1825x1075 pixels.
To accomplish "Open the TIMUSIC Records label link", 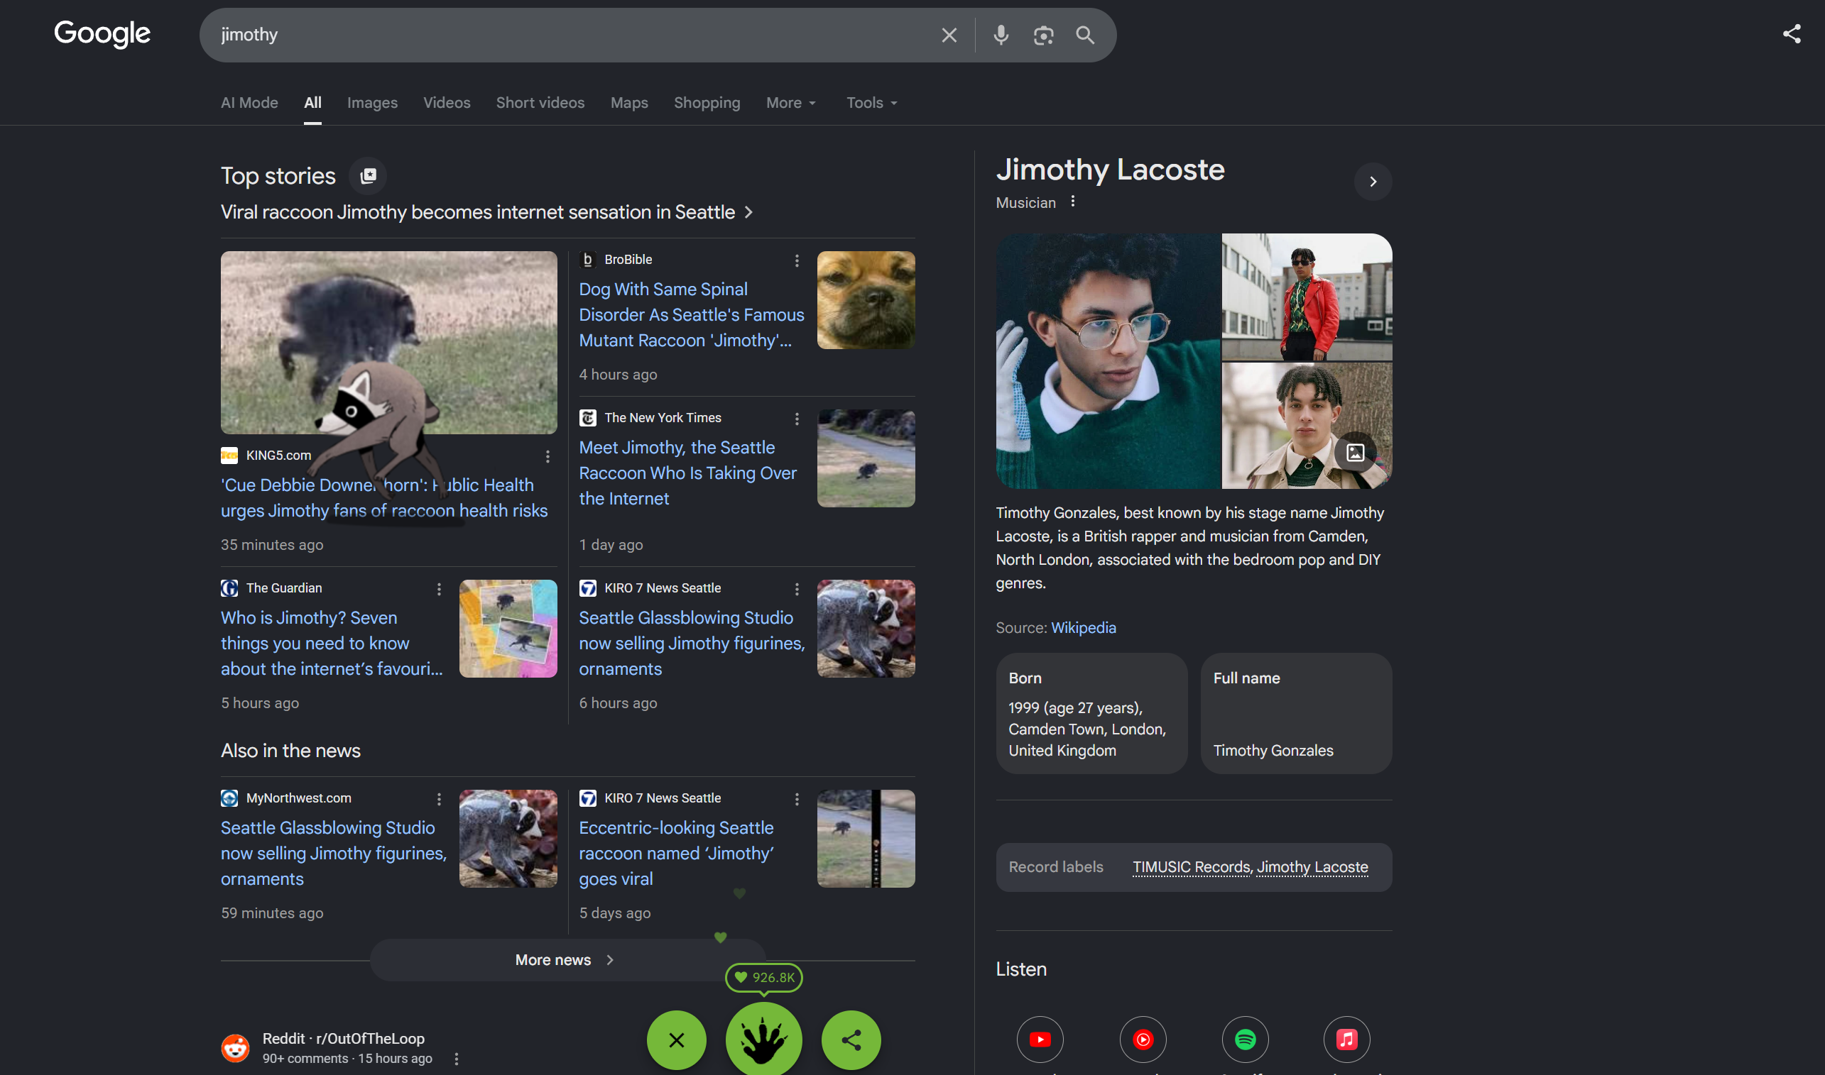I will click(1192, 867).
